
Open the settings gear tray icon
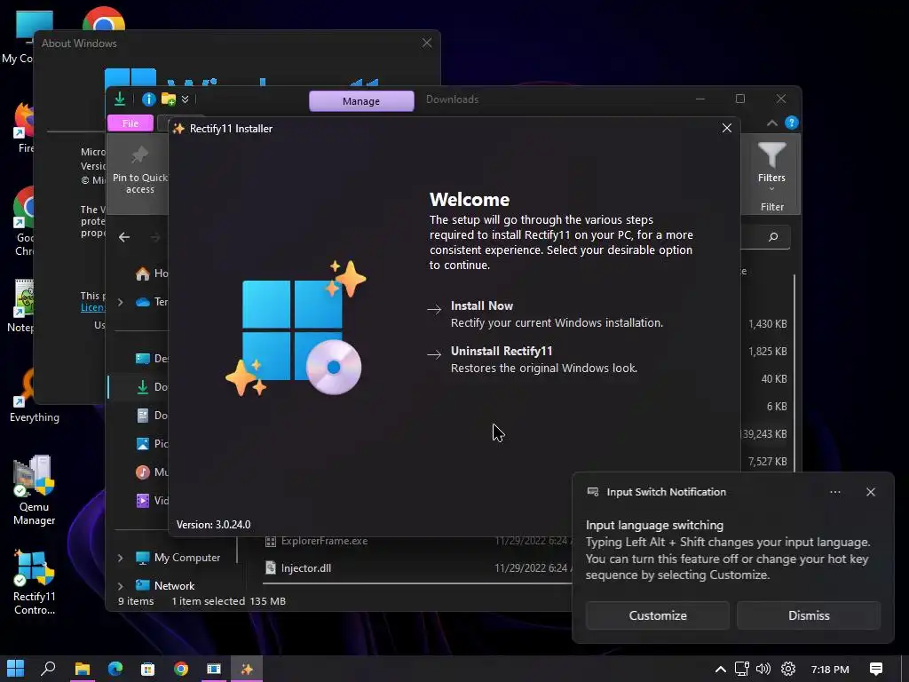(x=788, y=670)
